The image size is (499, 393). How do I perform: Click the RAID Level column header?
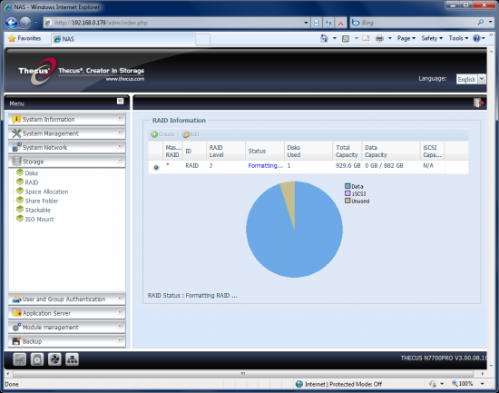pyautogui.click(x=226, y=151)
